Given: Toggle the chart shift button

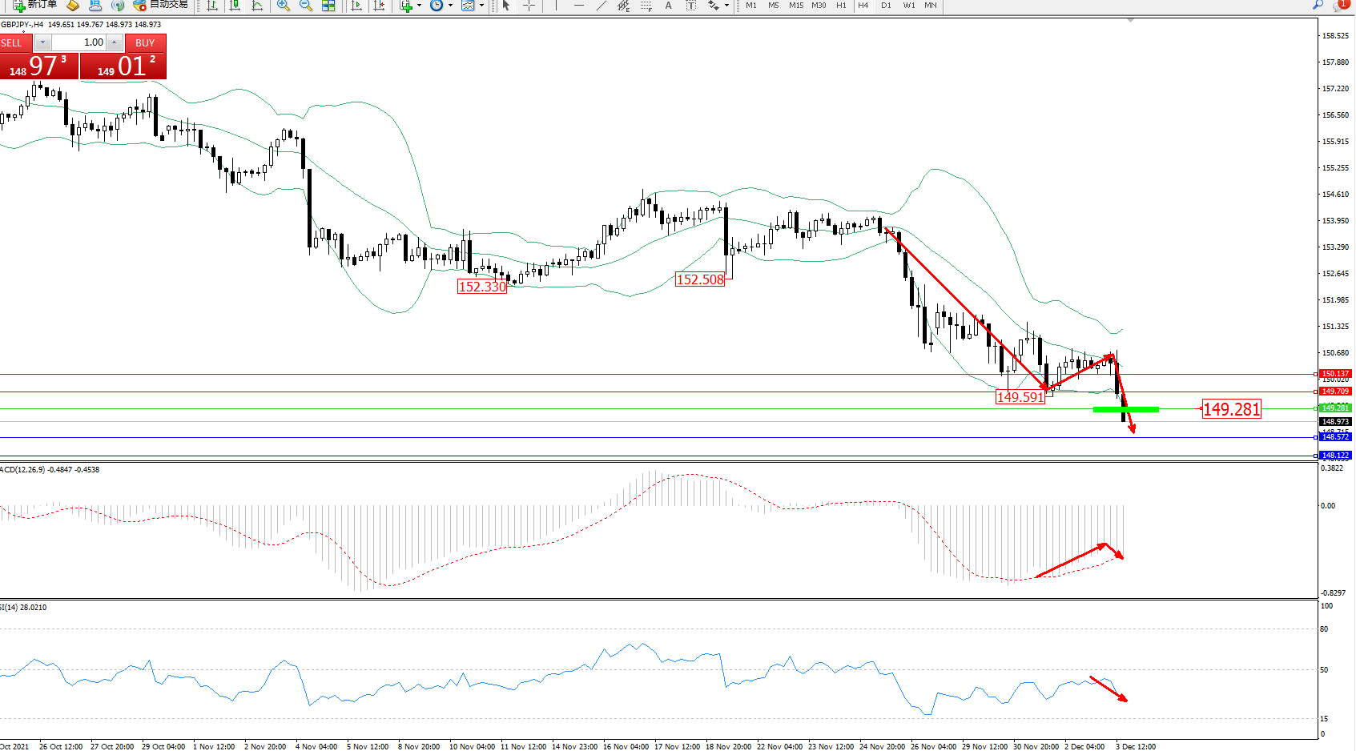Looking at the screenshot, I should [379, 6].
